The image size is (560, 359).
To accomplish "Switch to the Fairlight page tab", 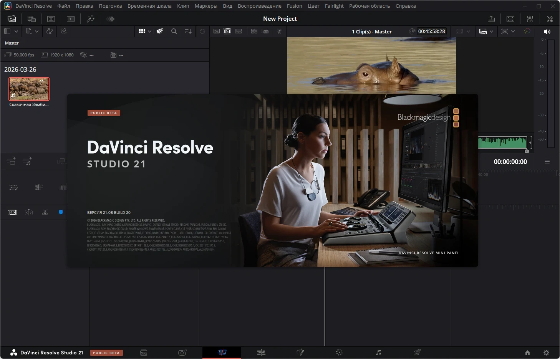I will click(x=378, y=352).
